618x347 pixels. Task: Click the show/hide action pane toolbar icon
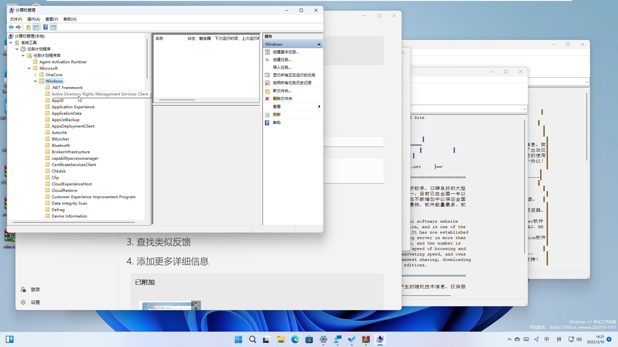(53, 27)
